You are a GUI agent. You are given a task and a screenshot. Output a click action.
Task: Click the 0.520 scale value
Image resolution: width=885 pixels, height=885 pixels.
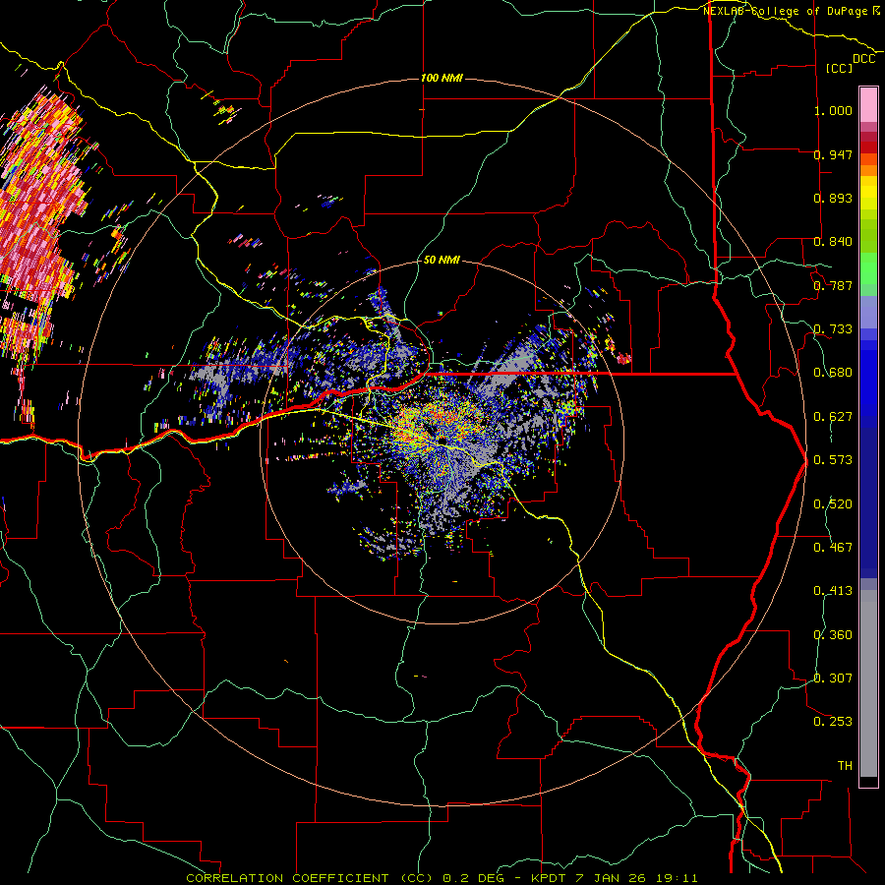[833, 504]
